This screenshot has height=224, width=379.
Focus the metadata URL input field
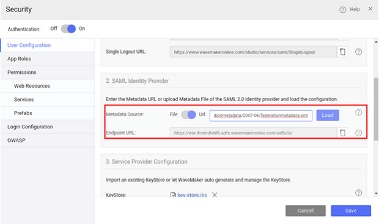261,116
